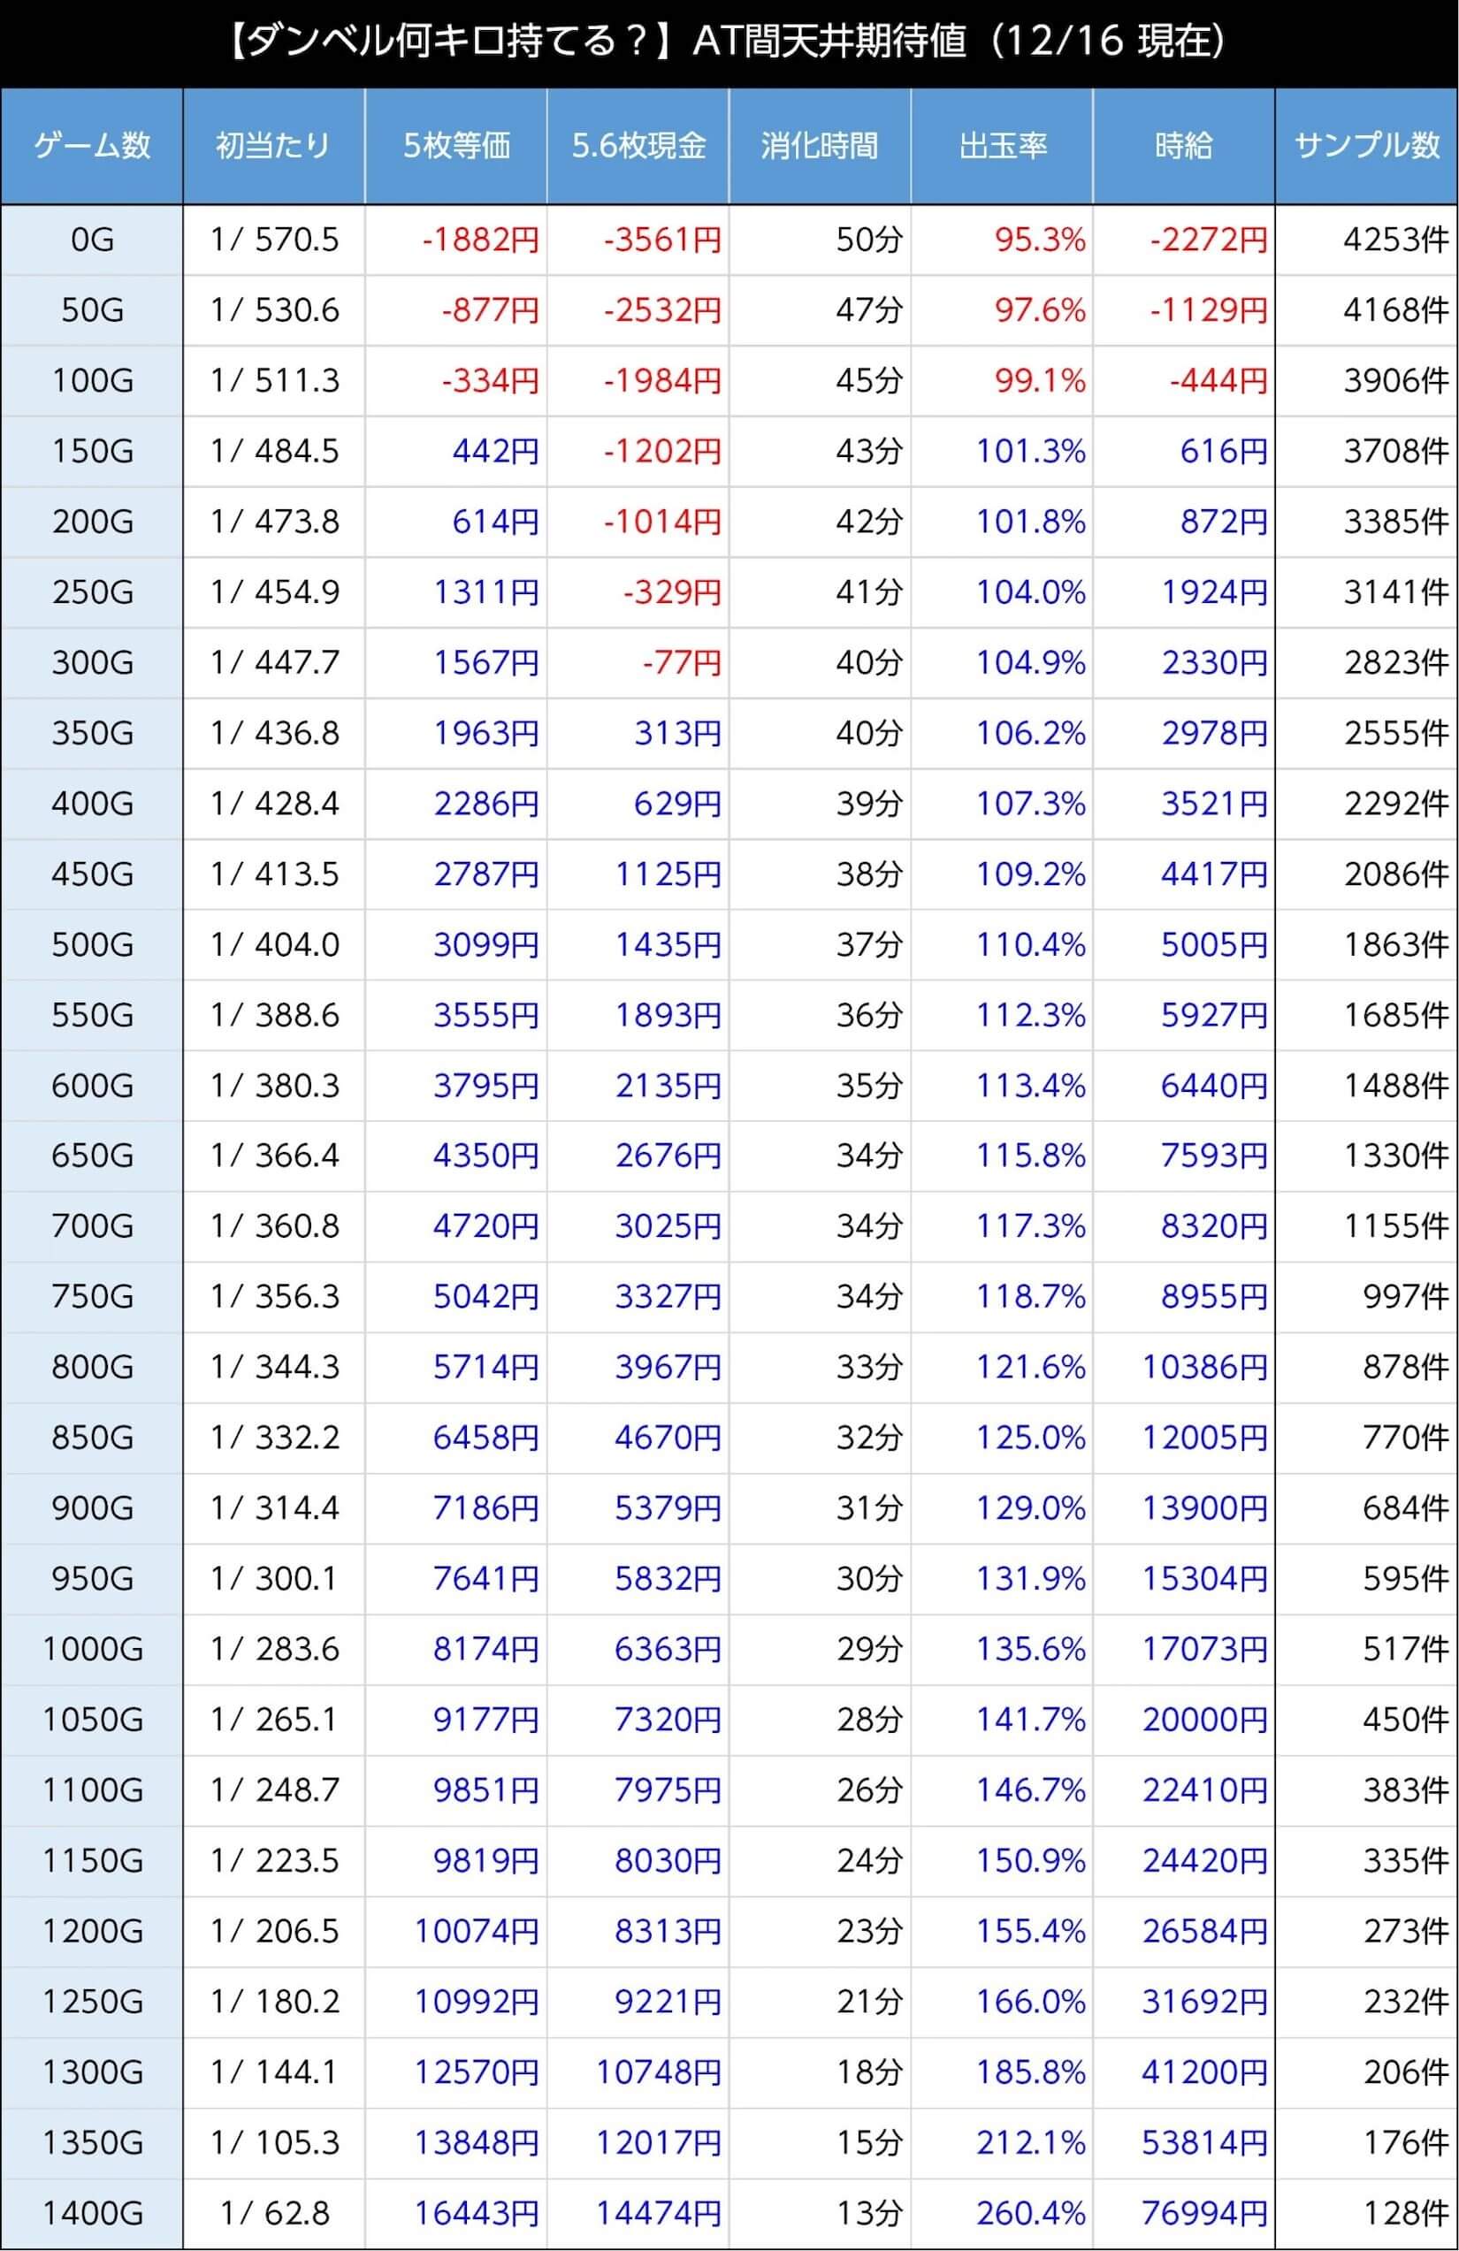
Task: Click the 4253件 sample count
Action: 1395,240
